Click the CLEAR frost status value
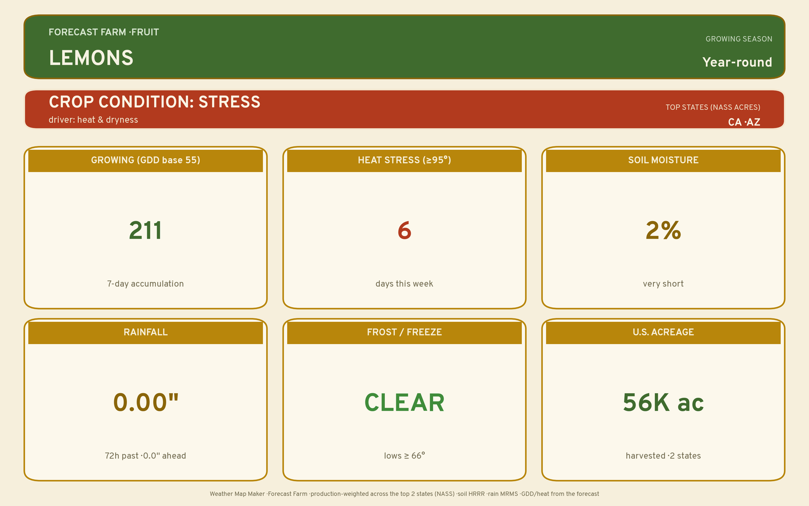Screen dimensions: 809x506 point(404,403)
